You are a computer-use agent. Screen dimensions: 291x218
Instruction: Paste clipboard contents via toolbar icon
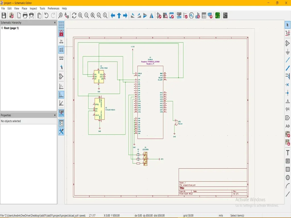(x=39, y=16)
